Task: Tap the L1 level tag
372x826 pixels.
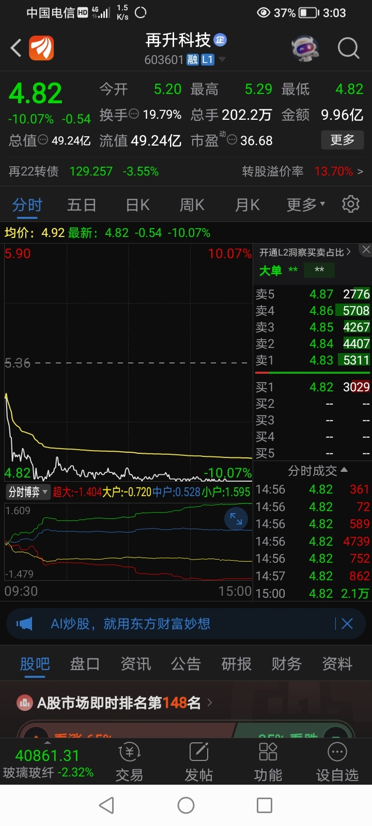Action: pyautogui.click(x=207, y=60)
